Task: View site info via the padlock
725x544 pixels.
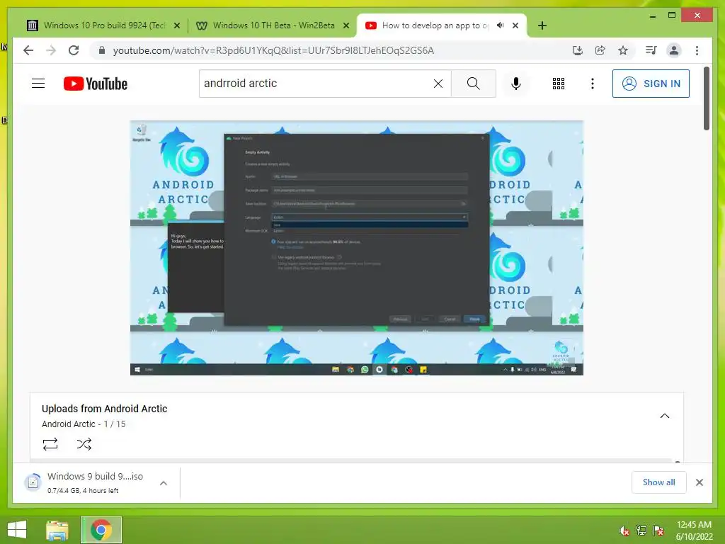Action: pyautogui.click(x=102, y=50)
